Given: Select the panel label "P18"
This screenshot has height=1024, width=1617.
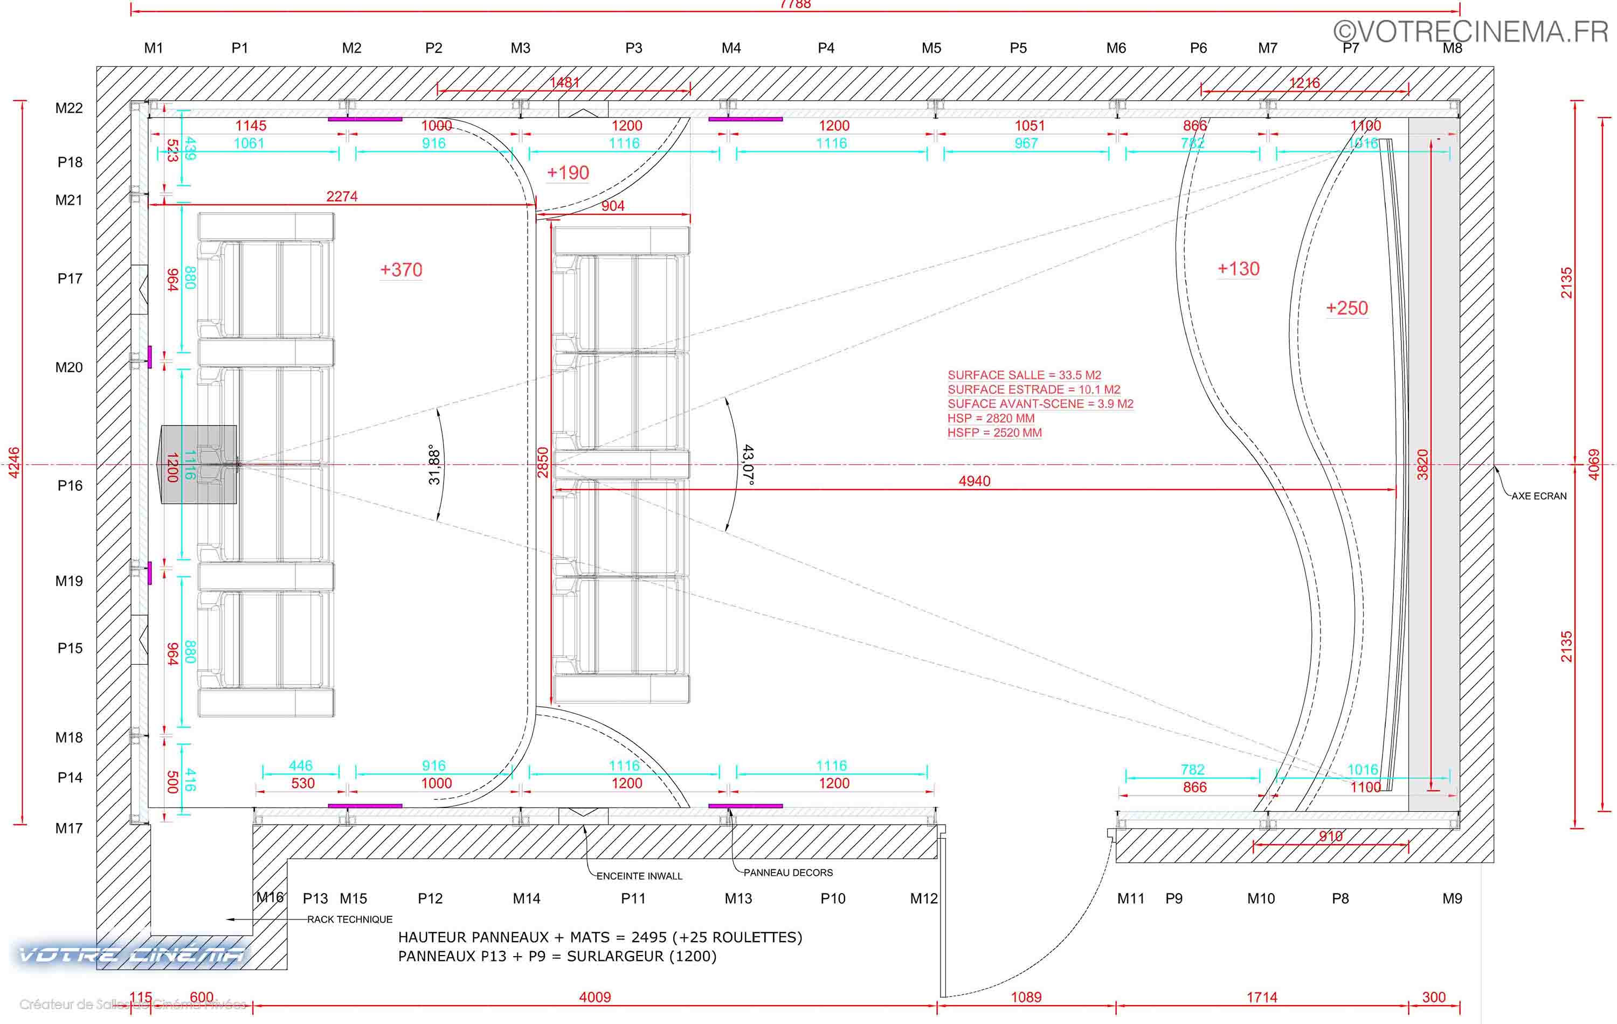Looking at the screenshot, I should [x=70, y=162].
